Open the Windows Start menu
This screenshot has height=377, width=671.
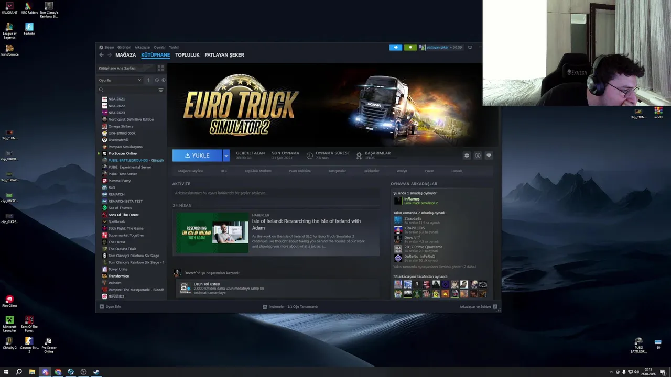[x=6, y=372]
